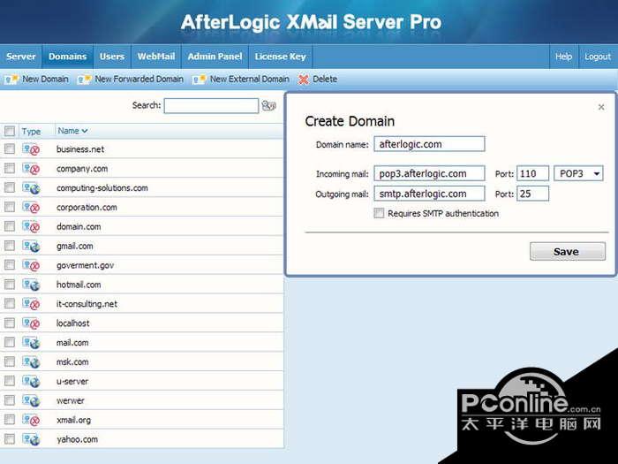Click the Save button
Image resolution: width=618 pixels, height=464 pixels.
point(568,251)
